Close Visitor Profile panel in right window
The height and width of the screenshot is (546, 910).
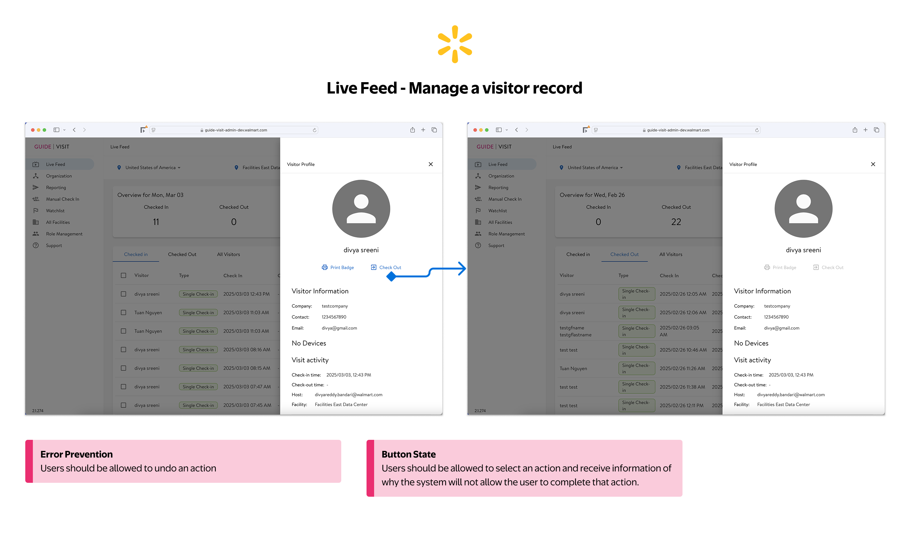tap(873, 164)
